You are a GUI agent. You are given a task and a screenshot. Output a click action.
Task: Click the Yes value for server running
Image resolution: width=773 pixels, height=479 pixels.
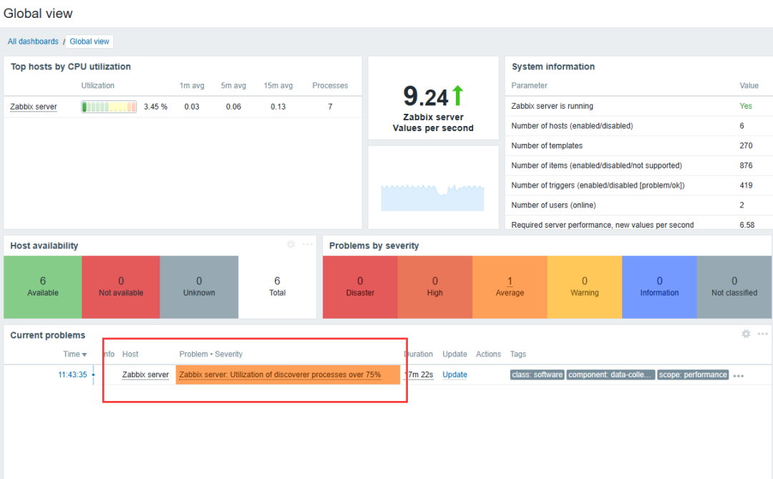[x=745, y=106]
